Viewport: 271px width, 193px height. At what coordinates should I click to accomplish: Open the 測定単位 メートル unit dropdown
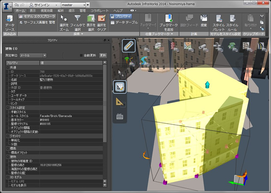coord(33,55)
